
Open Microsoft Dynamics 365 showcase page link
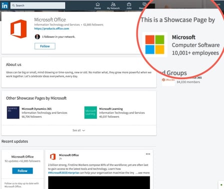(36, 109)
